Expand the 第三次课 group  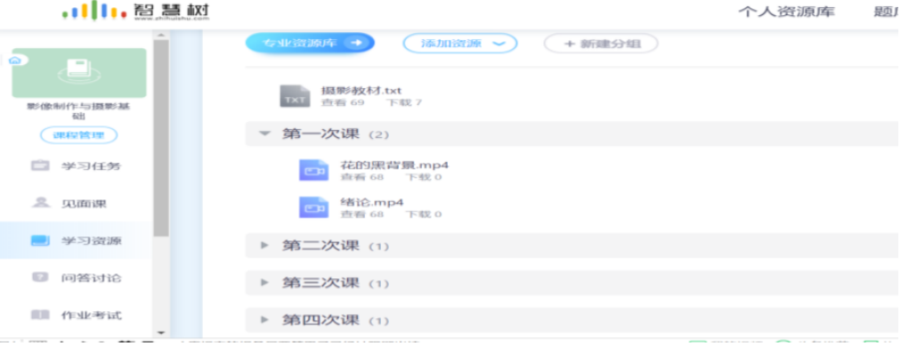(x=264, y=282)
